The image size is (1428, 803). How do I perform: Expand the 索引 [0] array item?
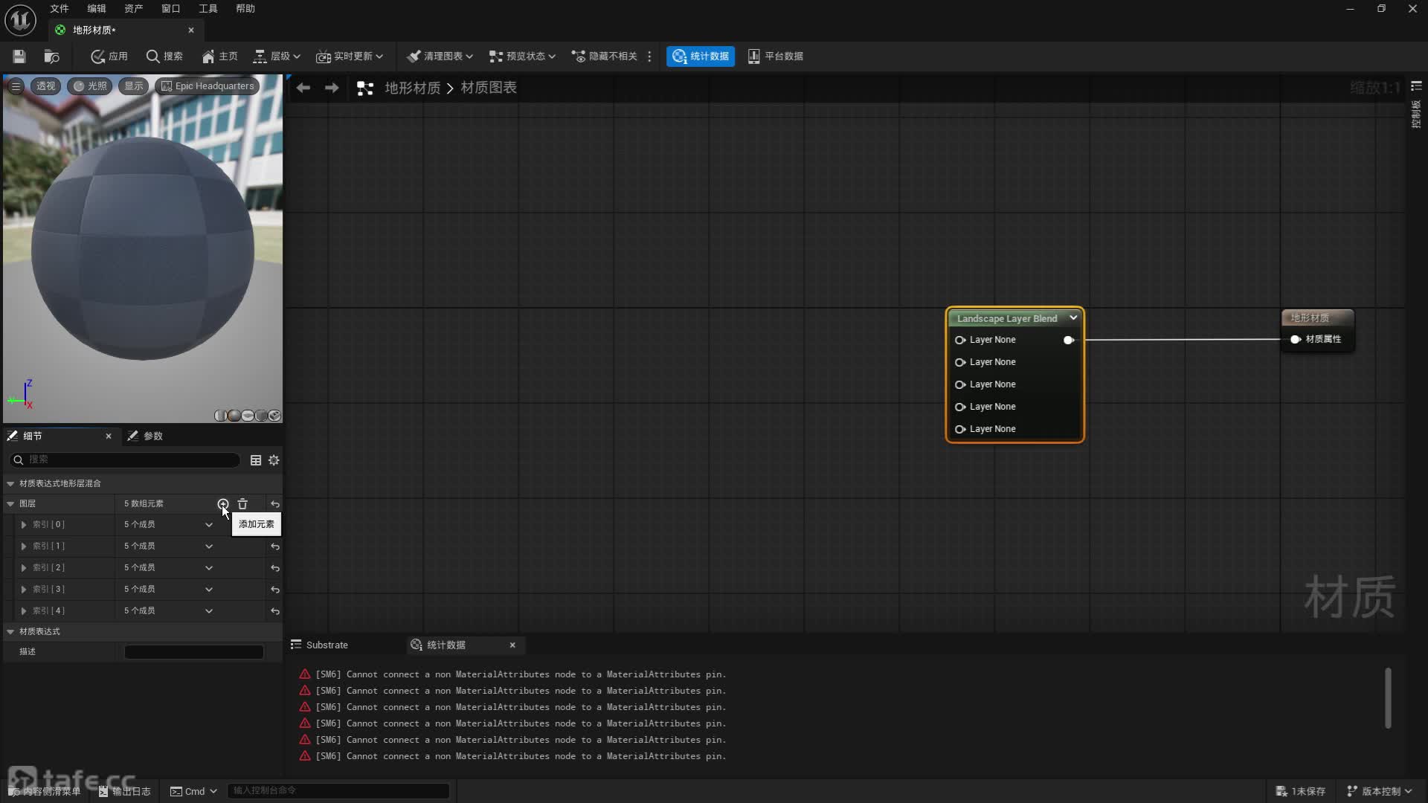click(24, 525)
